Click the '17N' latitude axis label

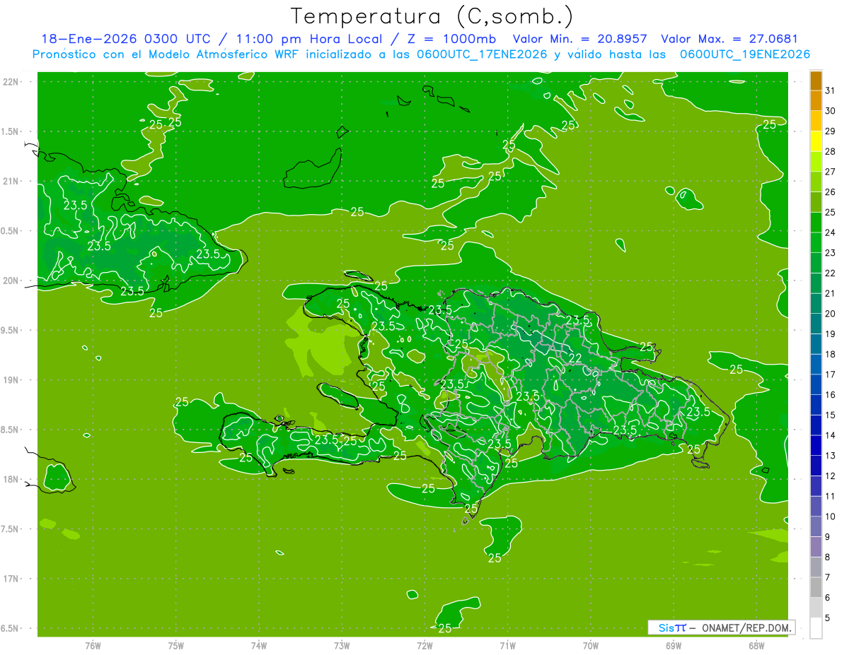[x=11, y=579]
